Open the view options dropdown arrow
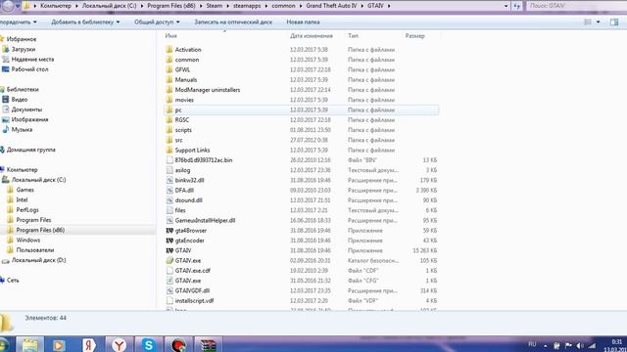Screen dimensions: 627x352 (x=599, y=22)
